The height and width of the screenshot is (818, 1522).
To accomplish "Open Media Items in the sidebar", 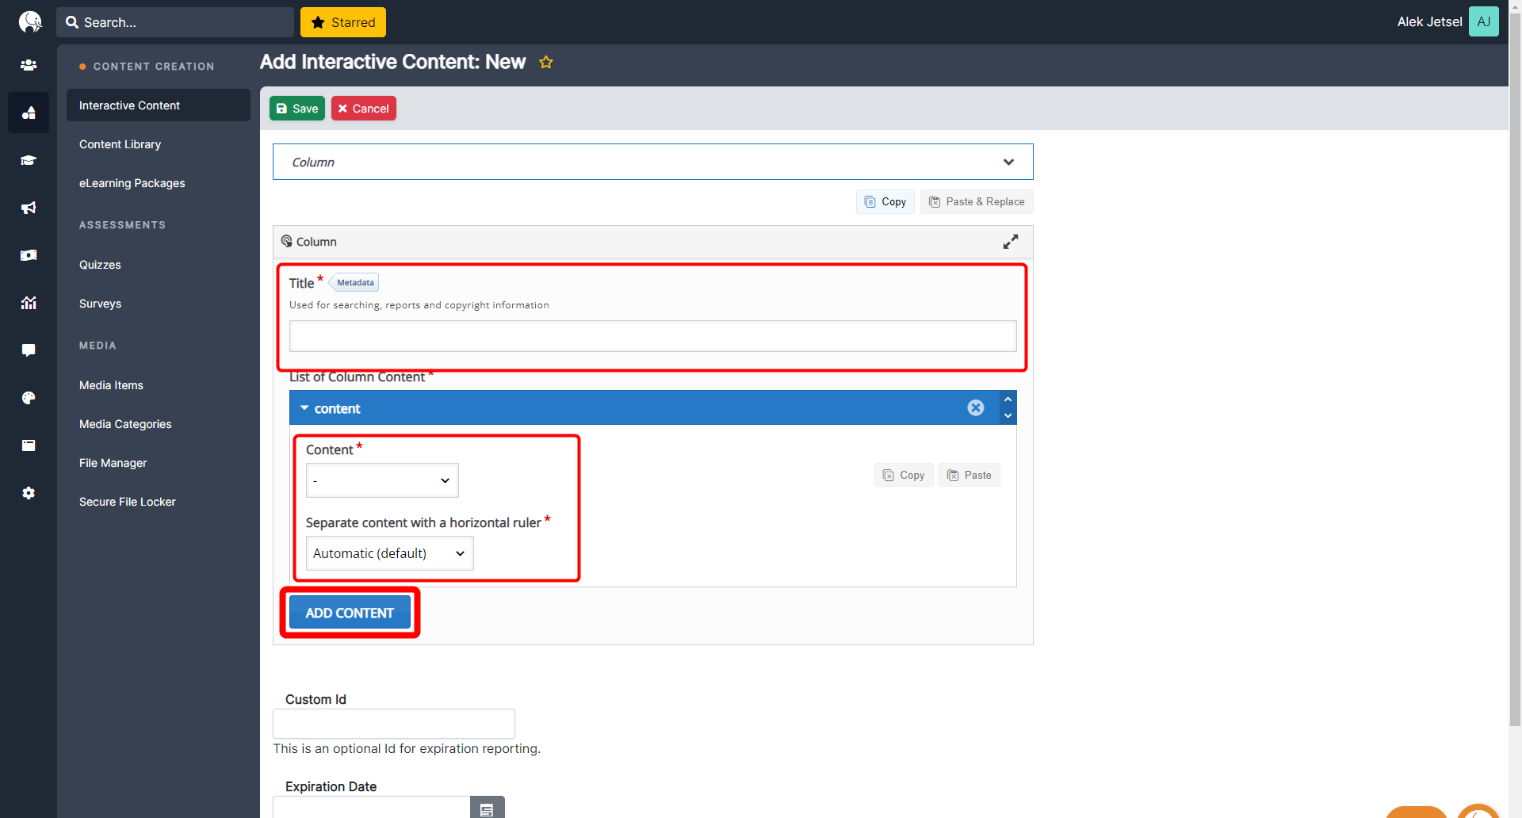I will pos(111,385).
